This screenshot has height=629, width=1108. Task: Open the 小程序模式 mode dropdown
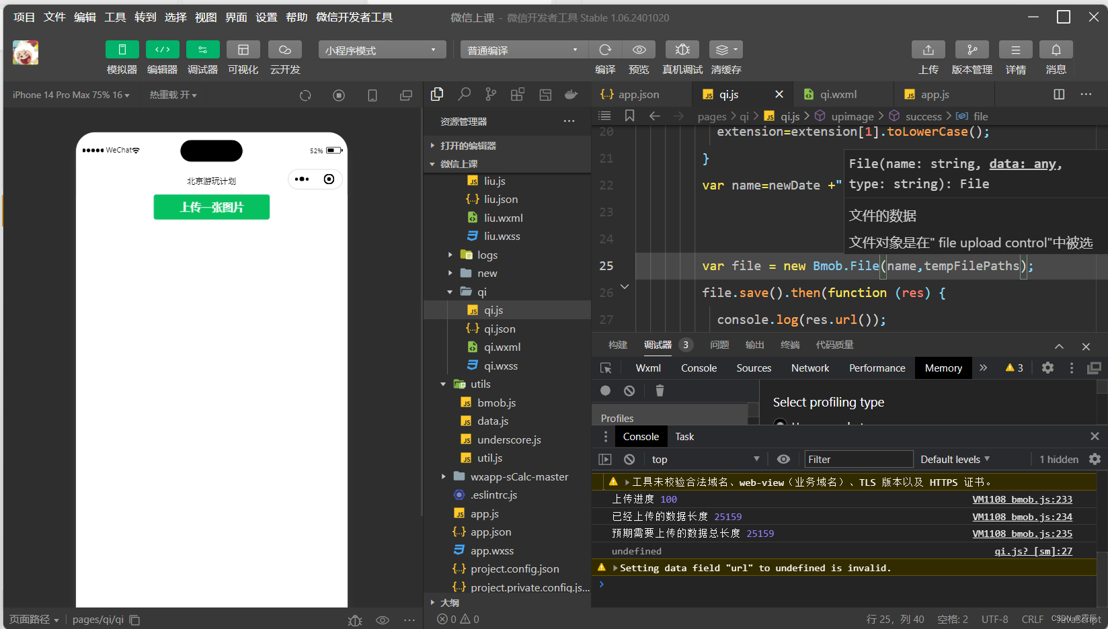click(x=382, y=50)
